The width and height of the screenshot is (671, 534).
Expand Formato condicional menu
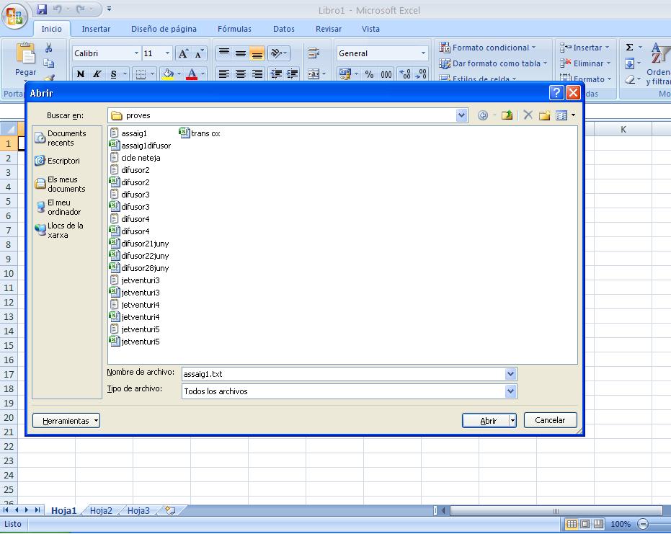pos(487,48)
